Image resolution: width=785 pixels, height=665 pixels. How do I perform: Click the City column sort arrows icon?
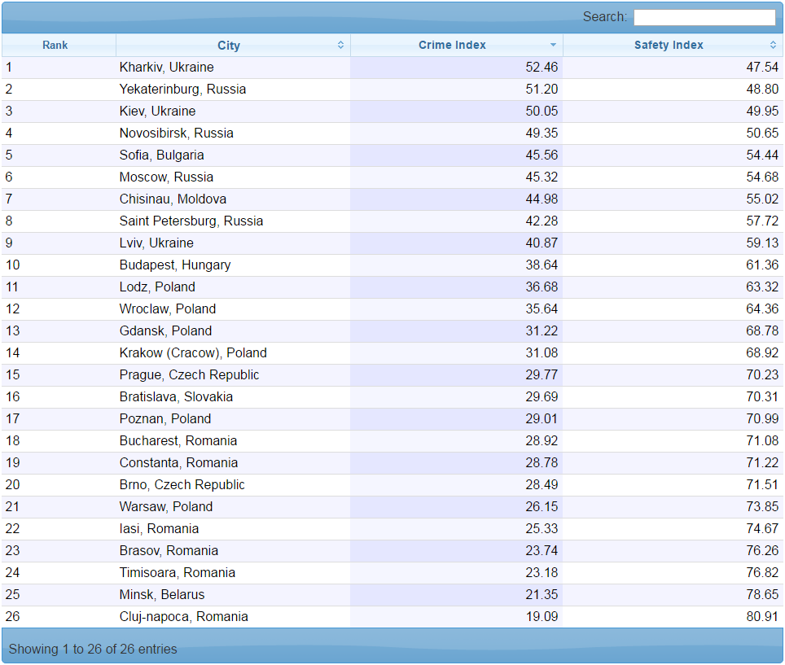coord(340,46)
